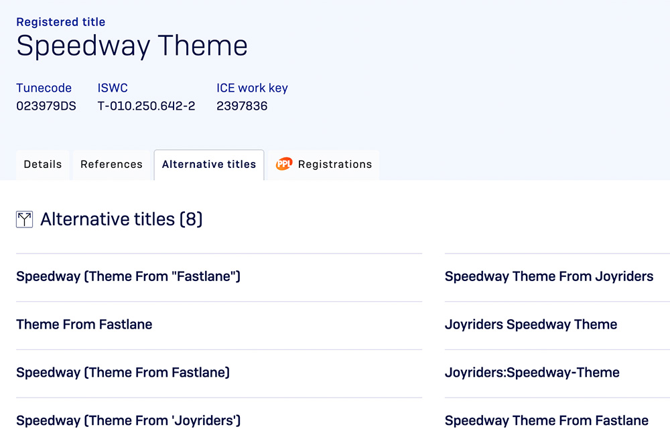Click the ICE work key label
This screenshot has height=445, width=670.
coord(252,88)
